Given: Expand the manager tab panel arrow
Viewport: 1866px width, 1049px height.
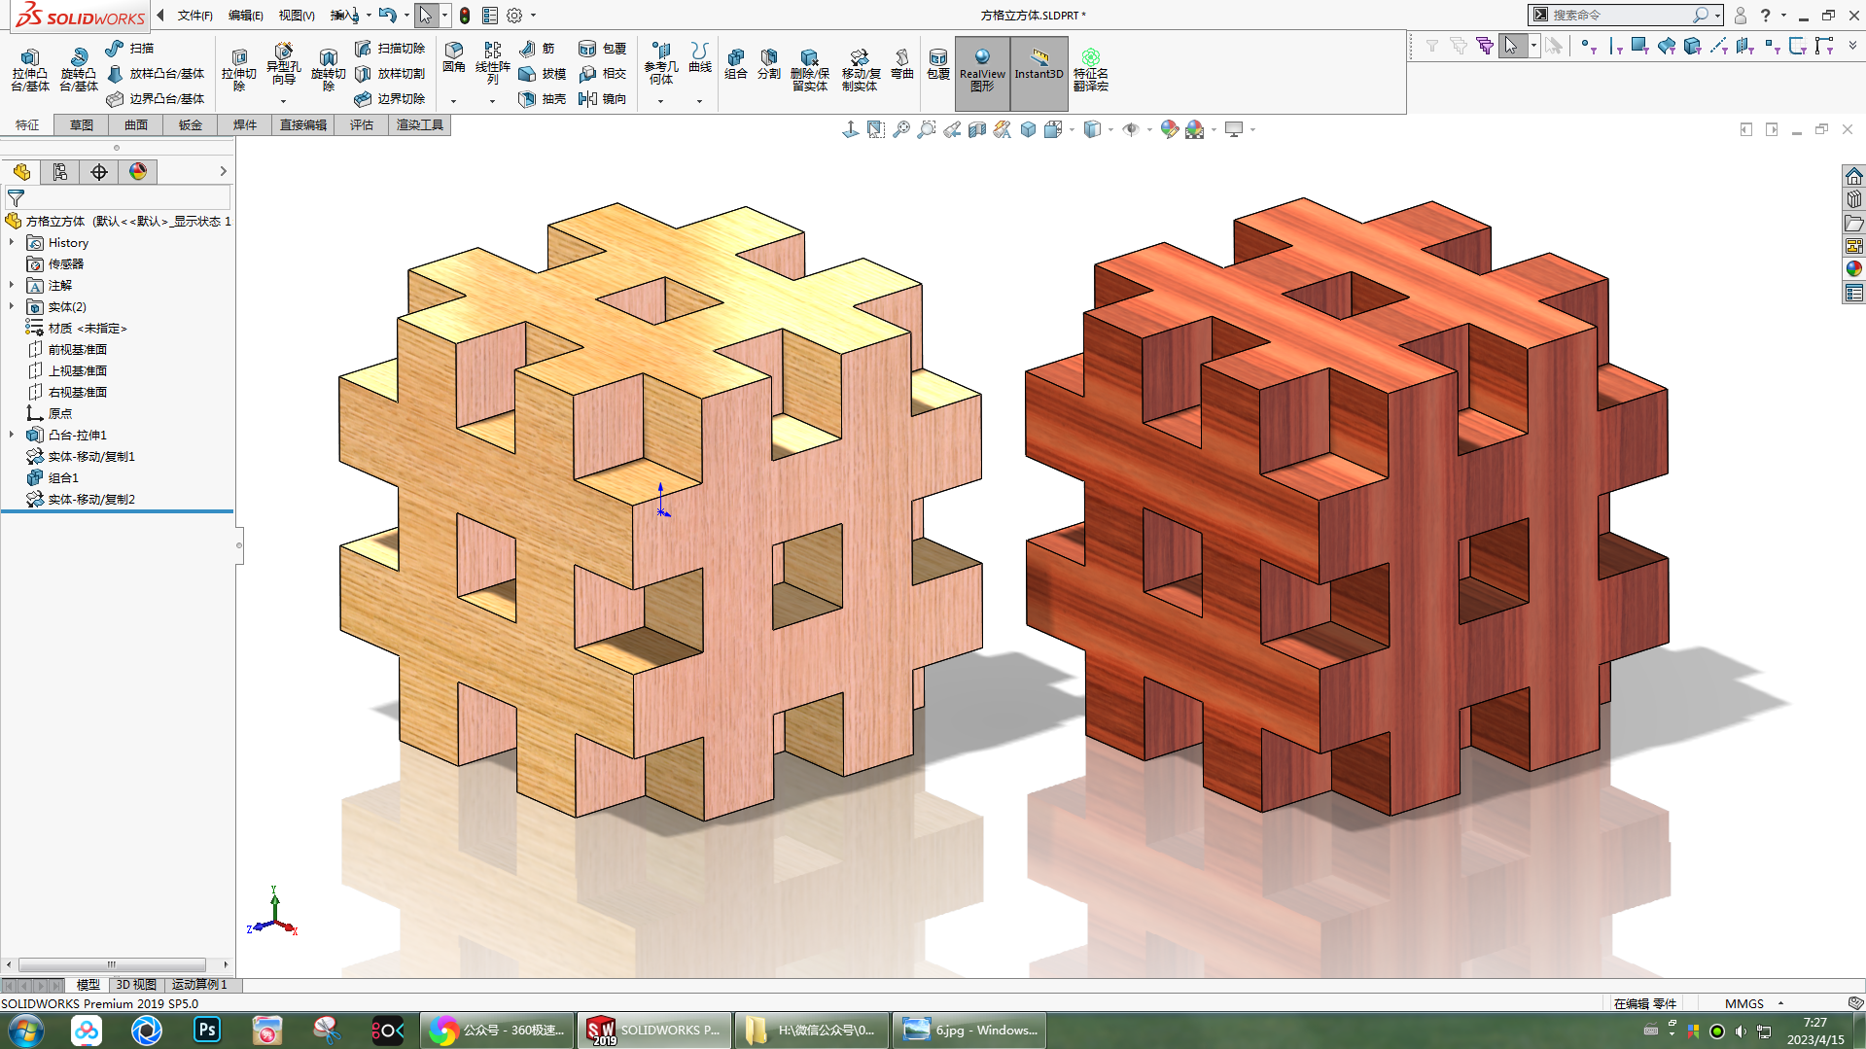Looking at the screenshot, I should point(223,172).
